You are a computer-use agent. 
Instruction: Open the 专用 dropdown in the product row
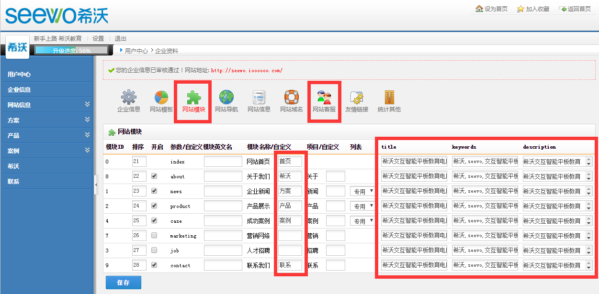click(x=363, y=207)
